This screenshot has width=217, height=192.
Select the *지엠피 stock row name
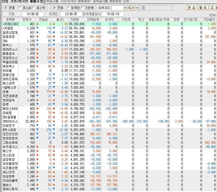[8, 28]
